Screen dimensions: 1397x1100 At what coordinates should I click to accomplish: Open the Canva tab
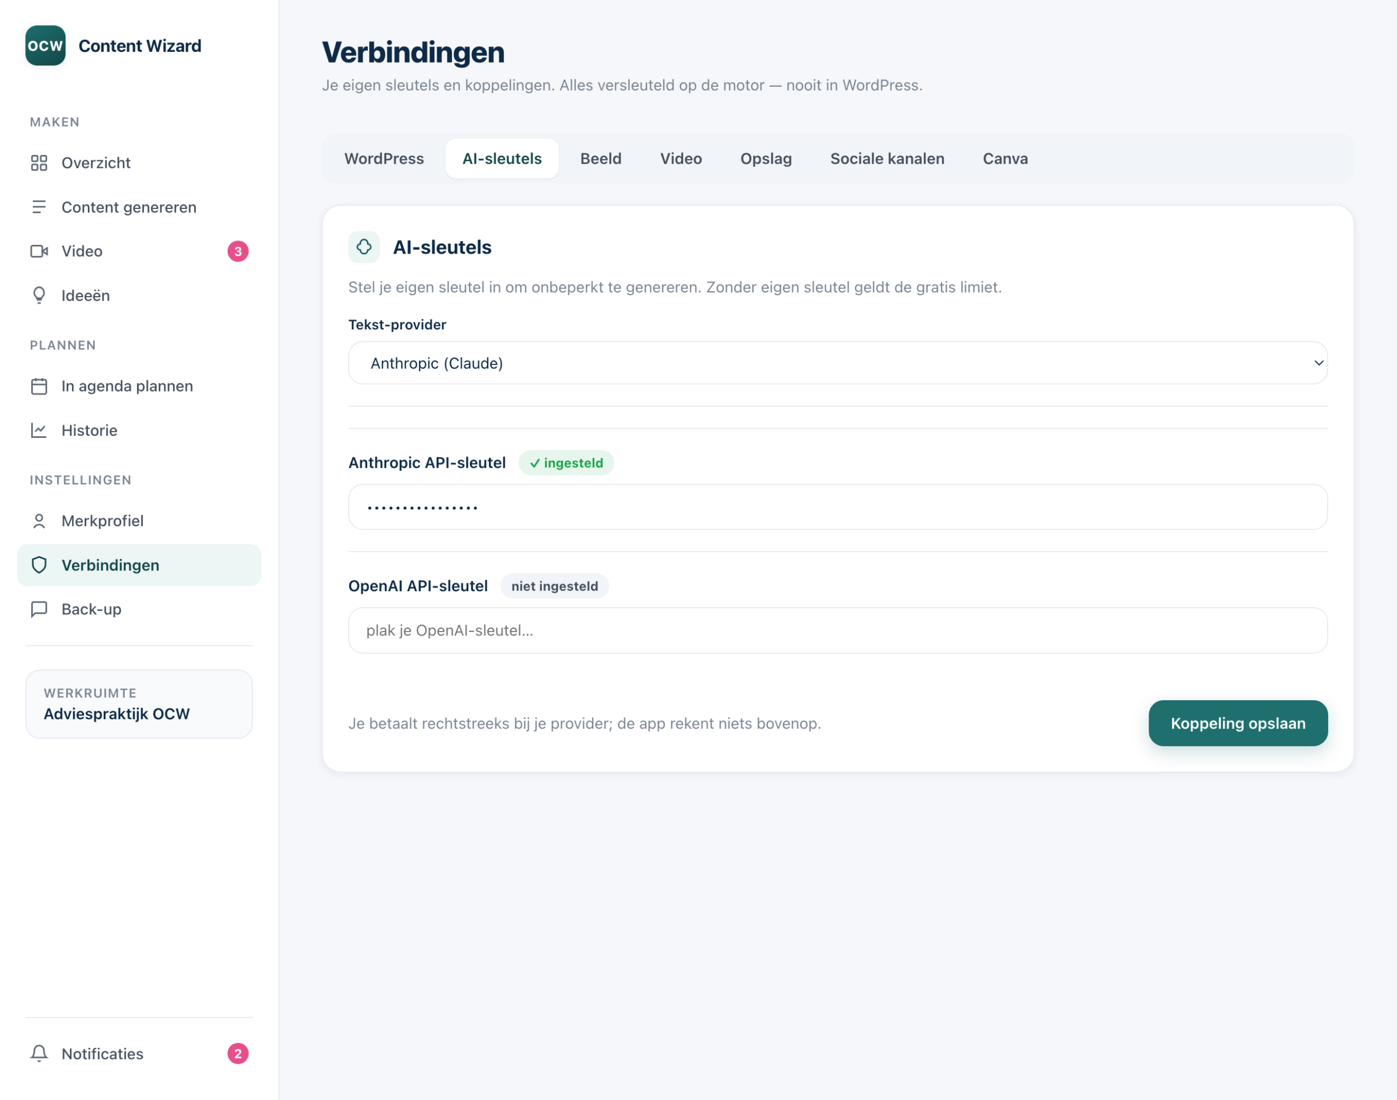1005,159
